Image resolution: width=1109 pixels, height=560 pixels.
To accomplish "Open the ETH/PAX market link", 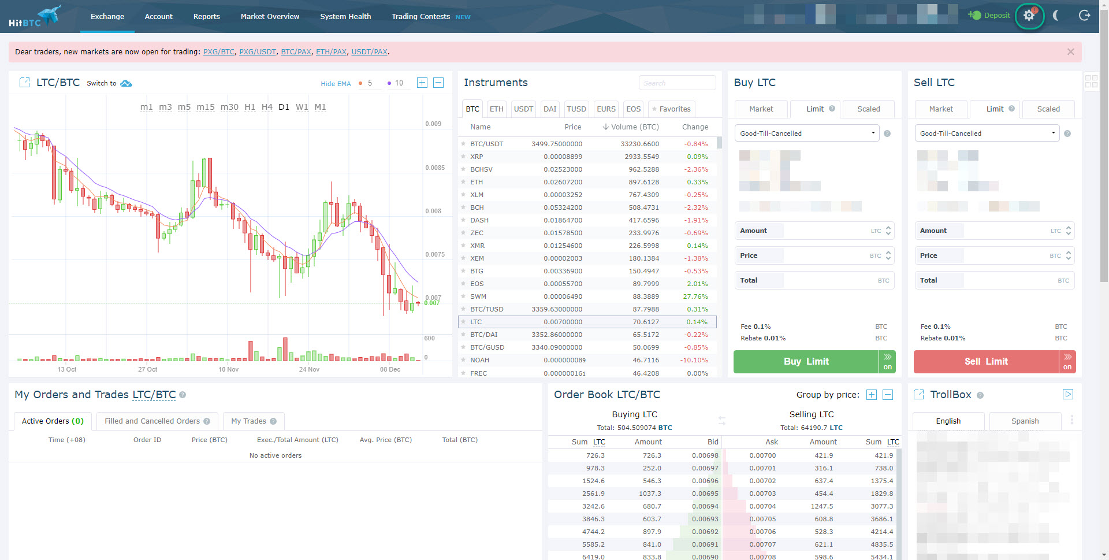I will click(x=331, y=51).
